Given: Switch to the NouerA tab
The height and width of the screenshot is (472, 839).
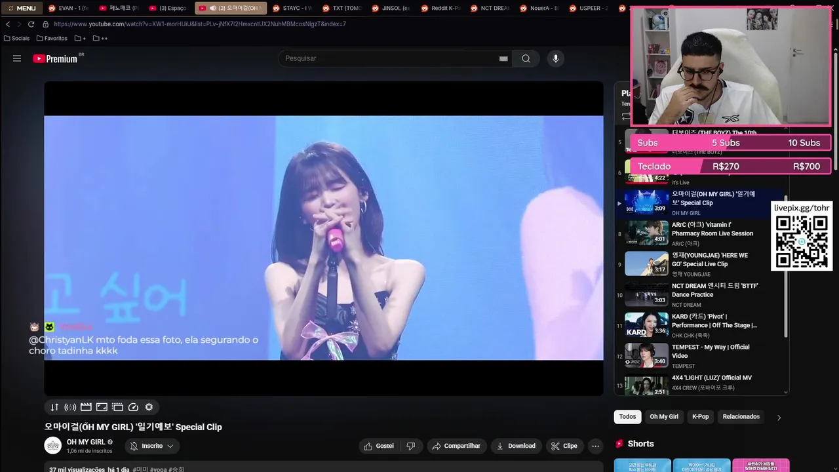Looking at the screenshot, I should [x=539, y=8].
